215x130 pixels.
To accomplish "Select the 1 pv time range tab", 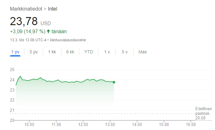I will (15, 52).
